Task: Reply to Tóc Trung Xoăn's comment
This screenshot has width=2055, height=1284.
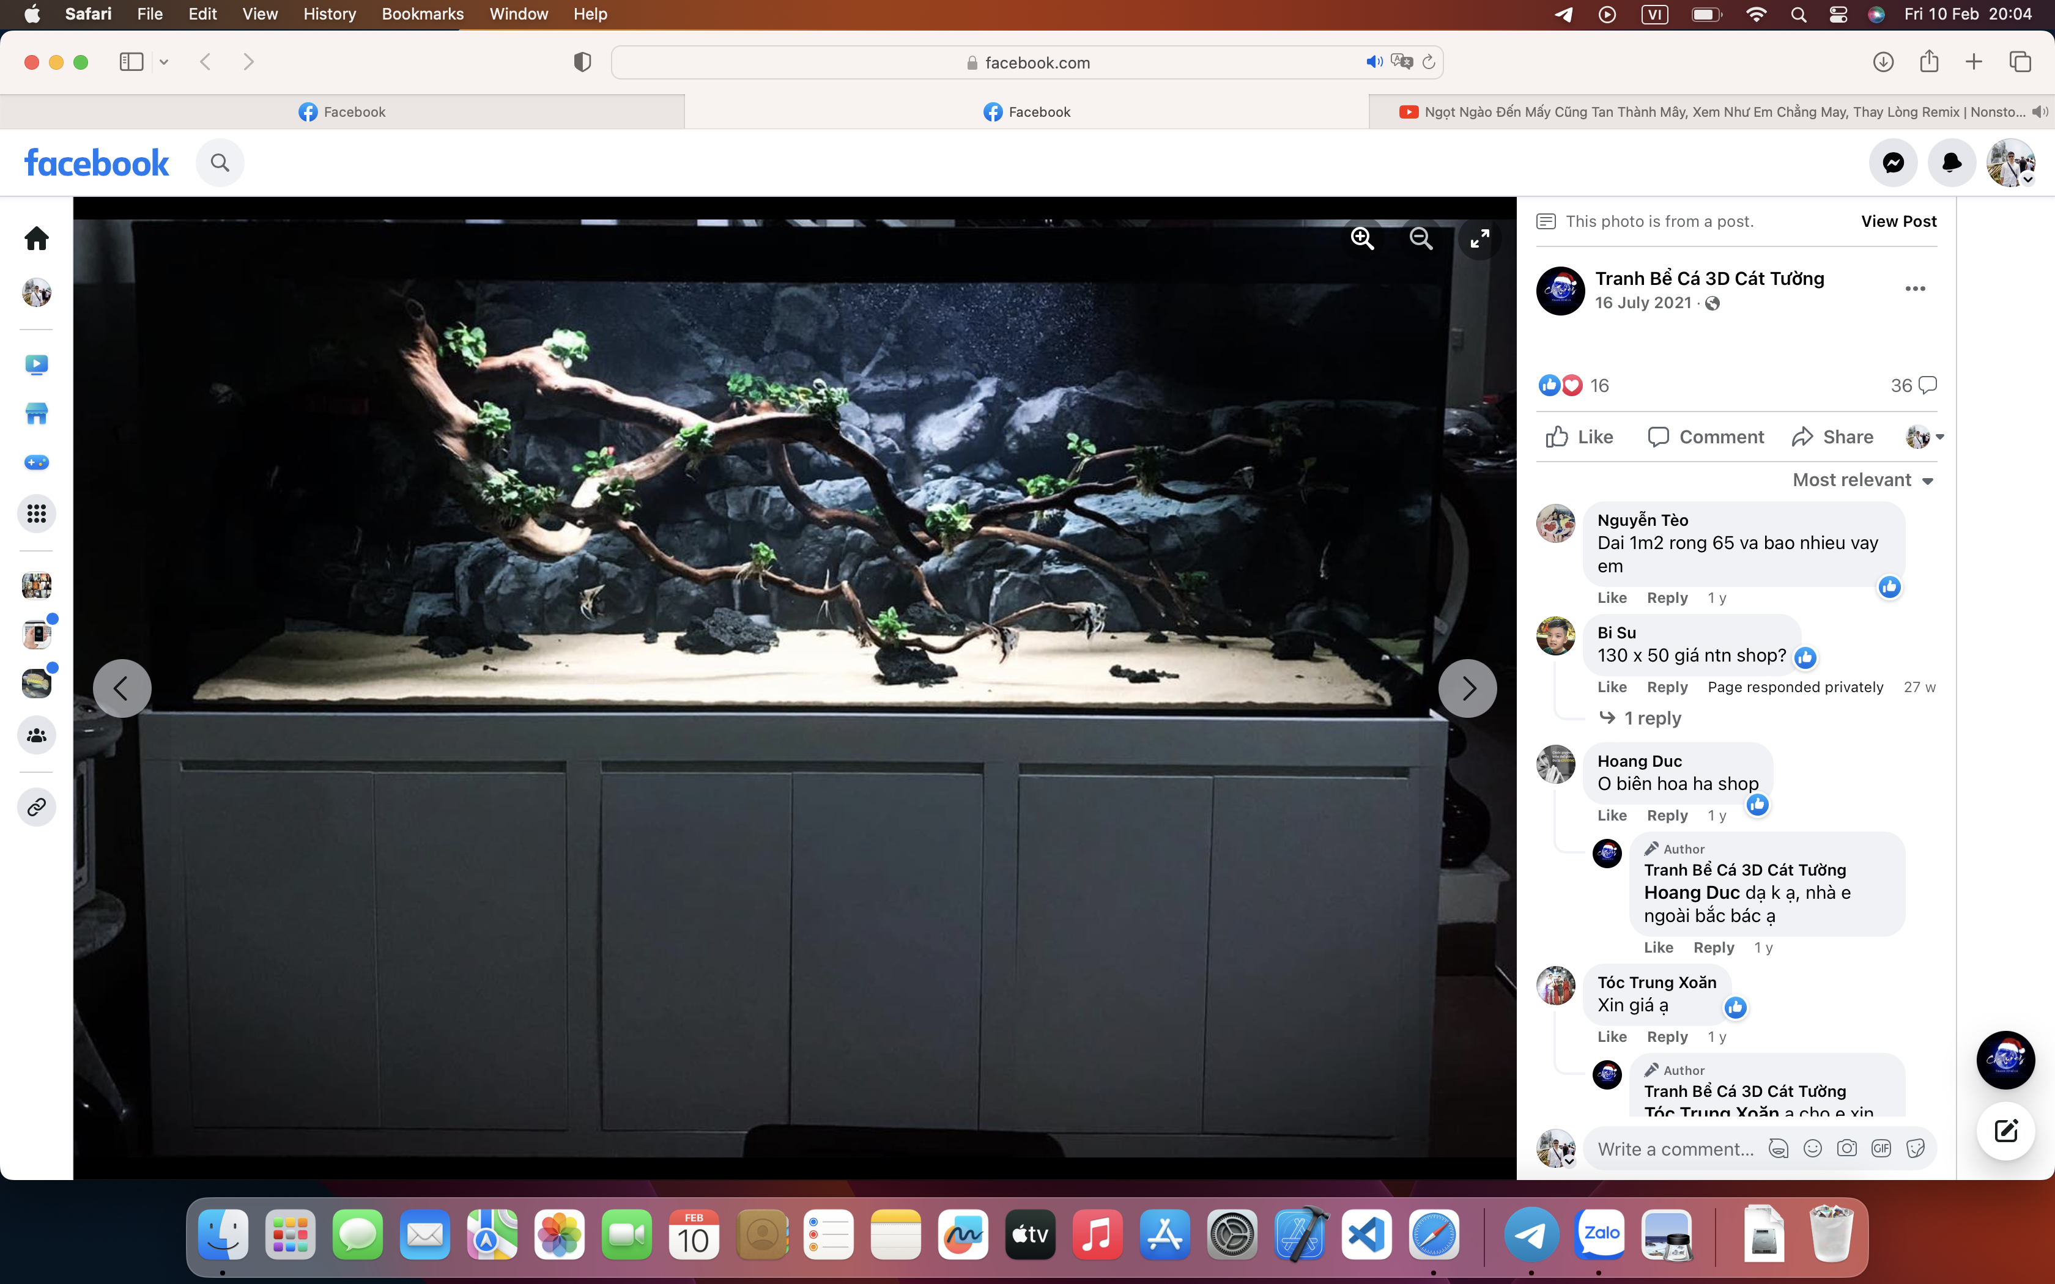Action: point(1667,1037)
